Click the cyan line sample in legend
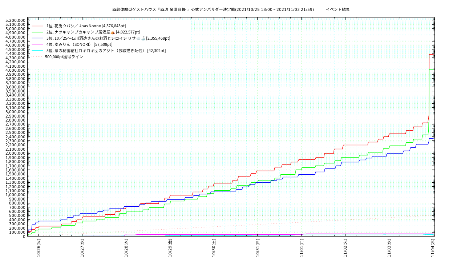 (x=37, y=51)
